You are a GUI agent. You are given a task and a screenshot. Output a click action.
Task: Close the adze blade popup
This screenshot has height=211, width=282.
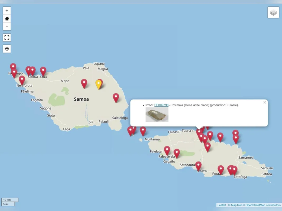[x=265, y=102]
